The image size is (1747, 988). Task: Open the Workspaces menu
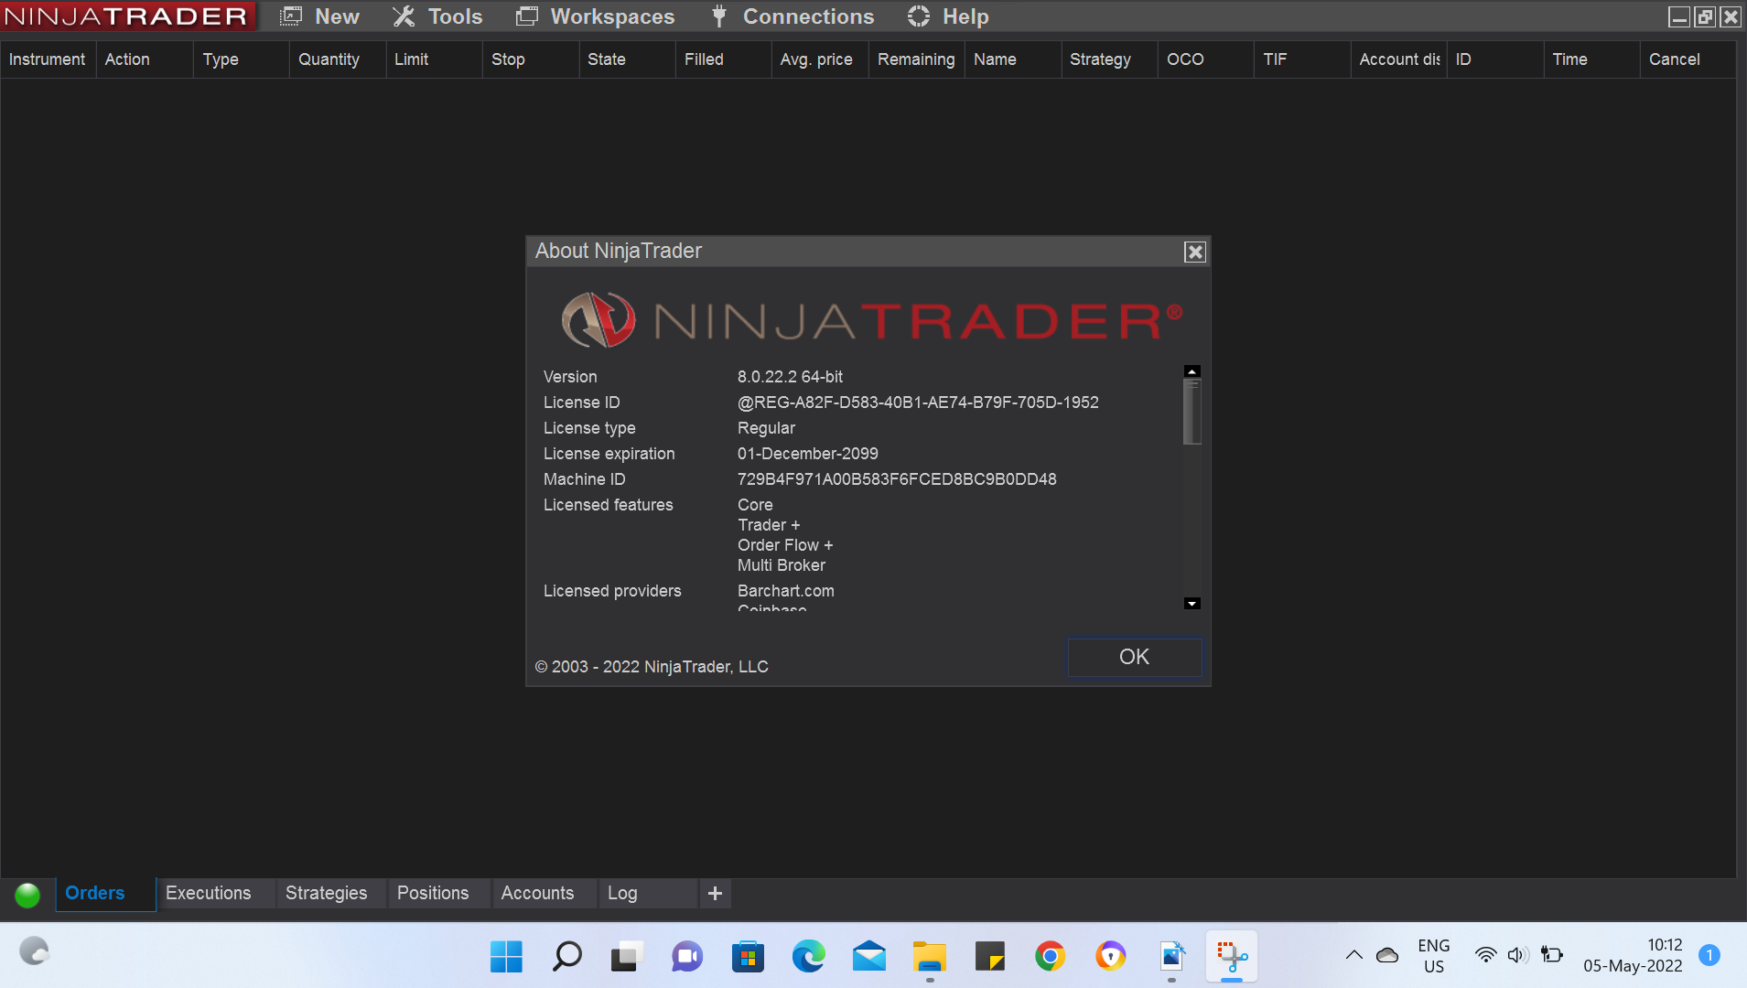click(x=595, y=16)
